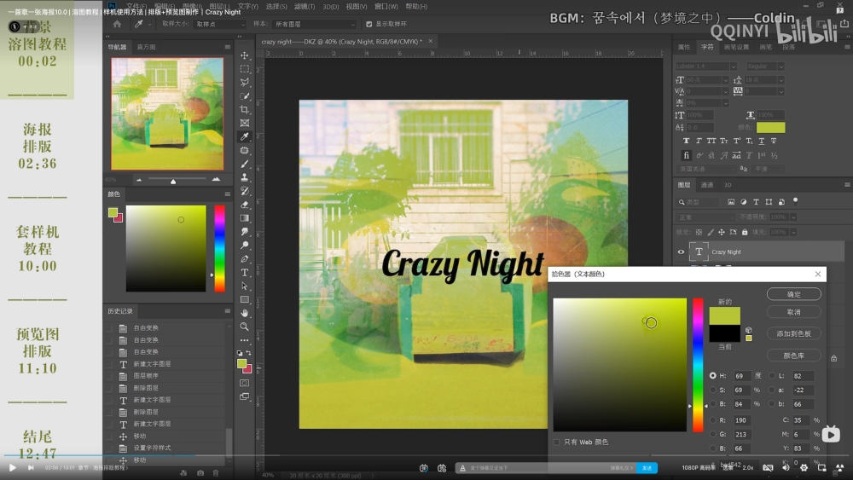Open the 3D(D) menu
The image size is (853, 480).
tap(330, 7)
